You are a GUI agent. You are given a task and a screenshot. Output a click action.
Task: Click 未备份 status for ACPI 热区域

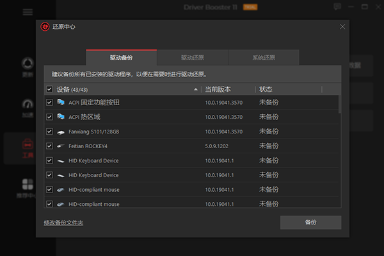click(x=269, y=117)
